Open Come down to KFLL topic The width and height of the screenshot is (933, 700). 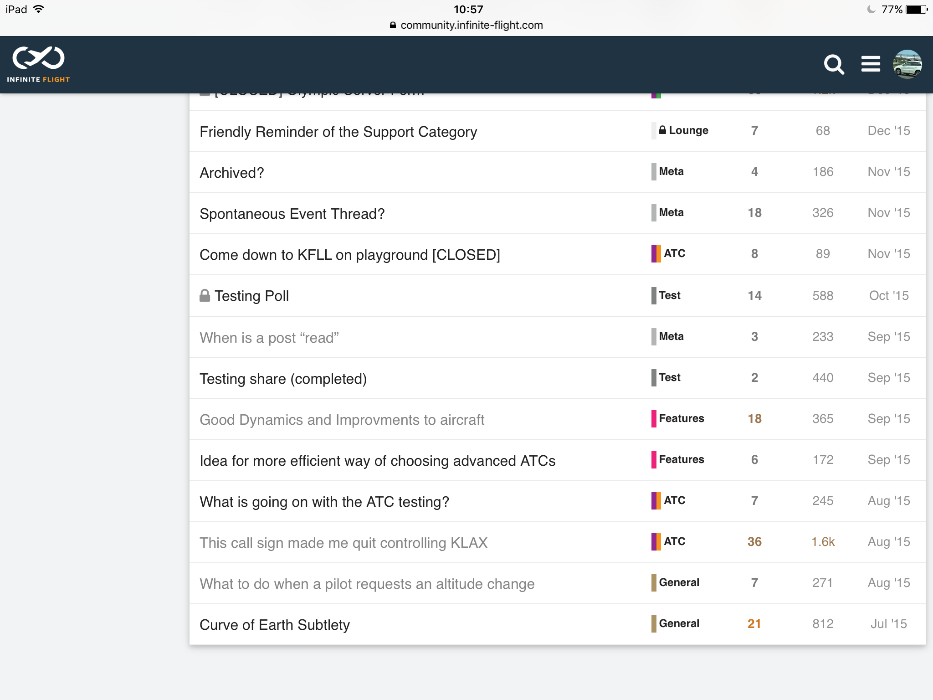(349, 255)
